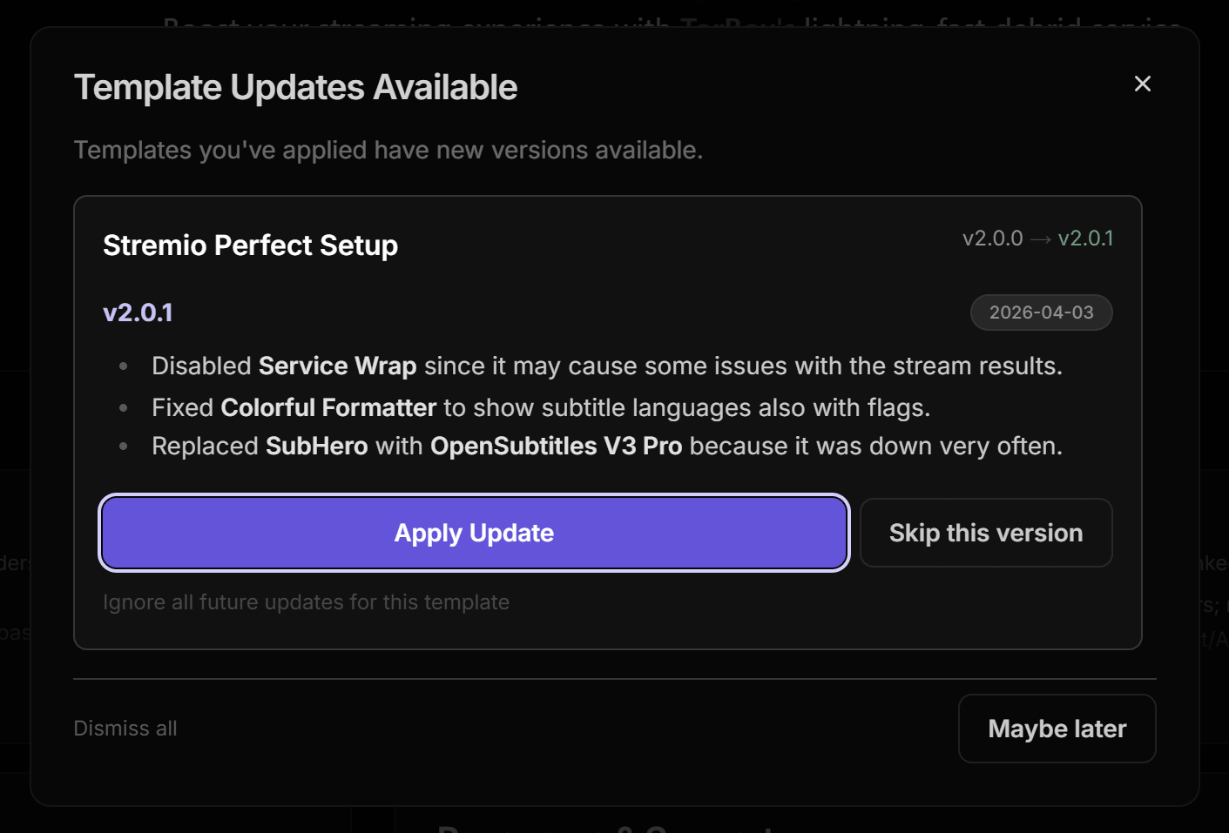1229x833 pixels.
Task: Skip this version of Stremio Perfect Setup
Action: point(985,533)
